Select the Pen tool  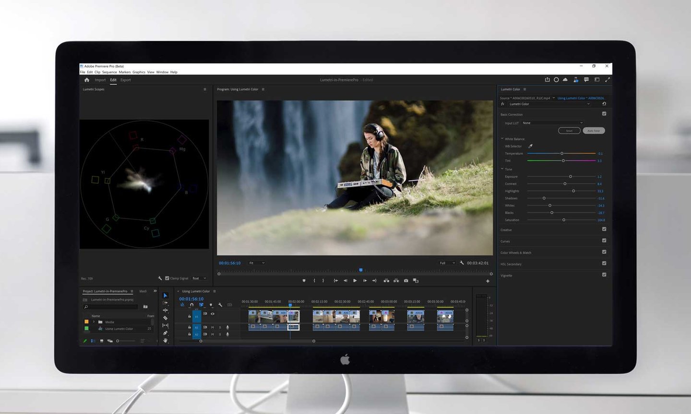pos(165,333)
